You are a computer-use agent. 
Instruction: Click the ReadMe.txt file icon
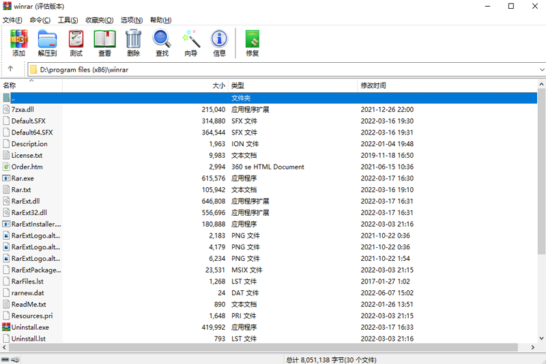(x=6, y=304)
